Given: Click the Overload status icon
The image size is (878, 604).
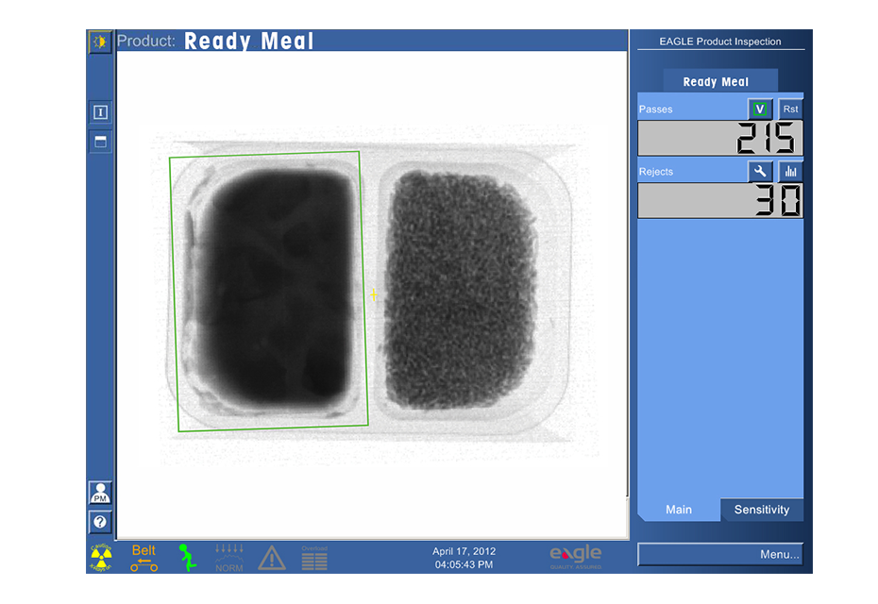Looking at the screenshot, I should click(314, 557).
